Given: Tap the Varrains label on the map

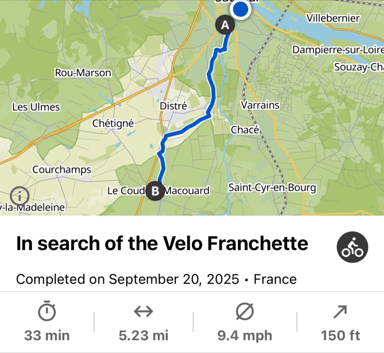Looking at the screenshot, I should (x=260, y=105).
